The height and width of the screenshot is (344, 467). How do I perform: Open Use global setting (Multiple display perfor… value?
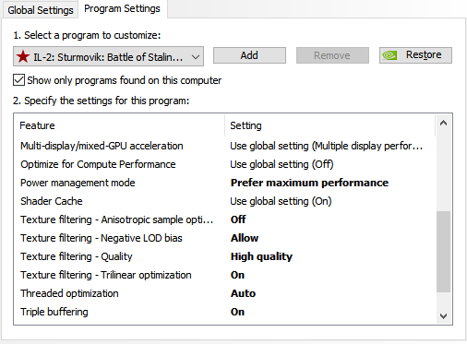(x=326, y=146)
